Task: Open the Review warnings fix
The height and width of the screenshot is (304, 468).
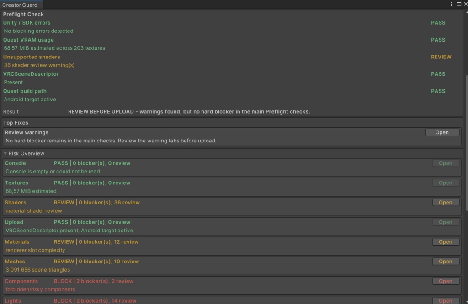Action: pyautogui.click(x=442, y=132)
